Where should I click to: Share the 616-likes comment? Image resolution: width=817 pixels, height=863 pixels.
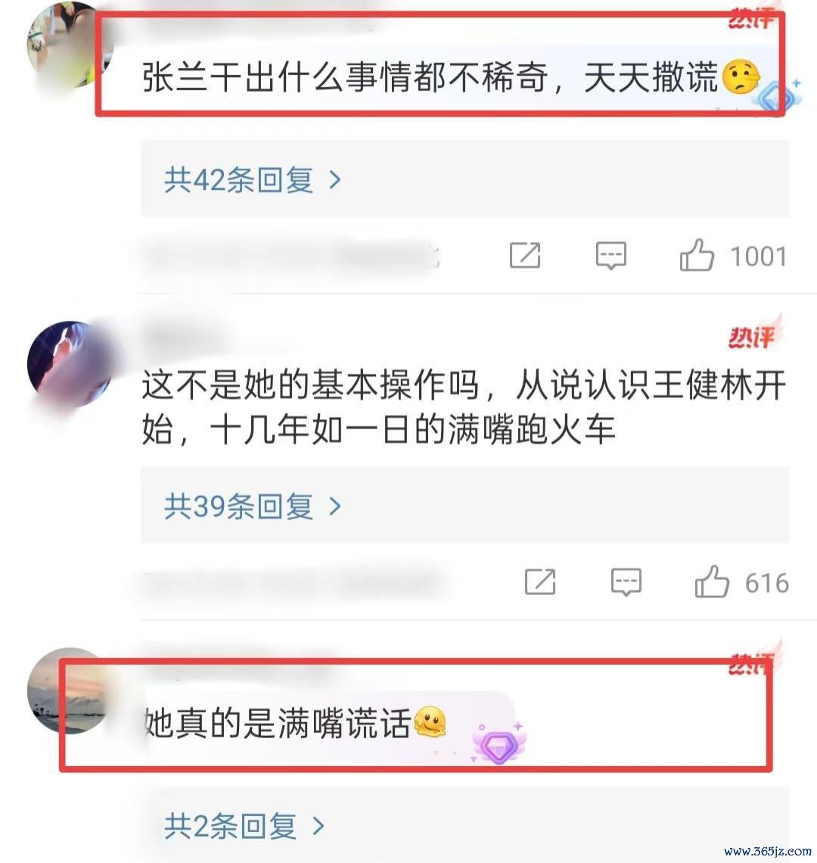(x=540, y=581)
